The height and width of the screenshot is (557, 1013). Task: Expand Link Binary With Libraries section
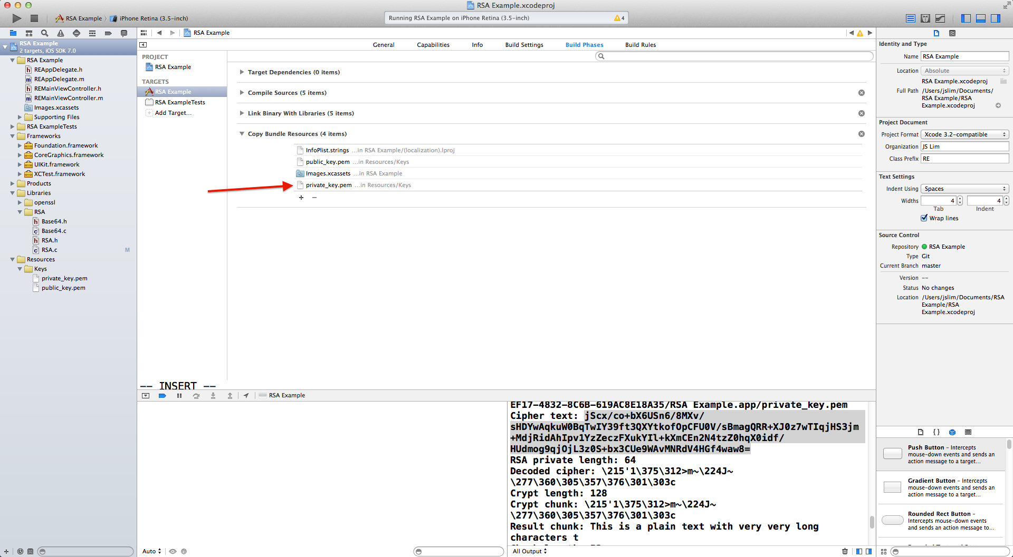coord(242,113)
